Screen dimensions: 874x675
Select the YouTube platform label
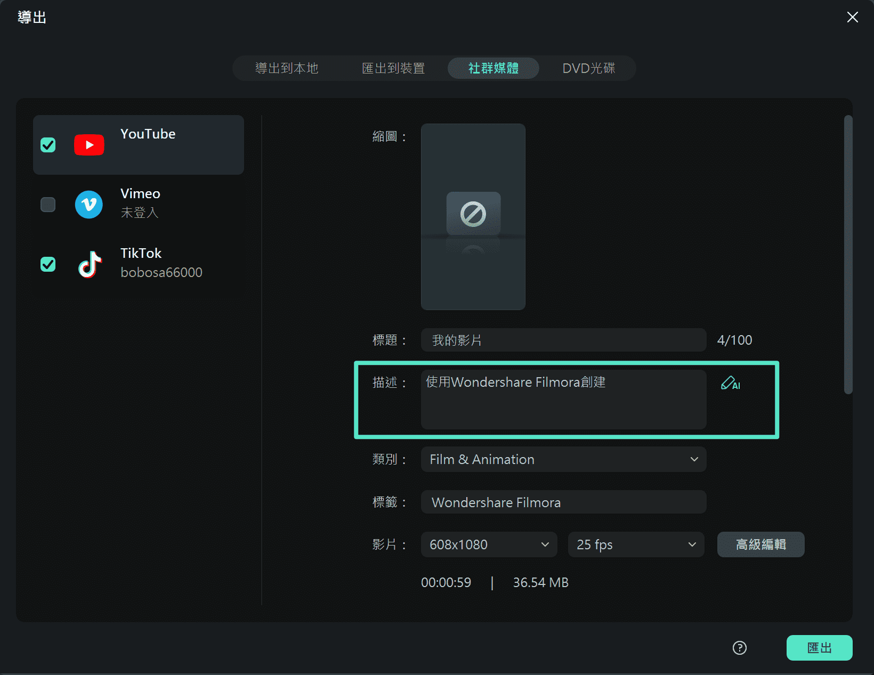coord(148,134)
